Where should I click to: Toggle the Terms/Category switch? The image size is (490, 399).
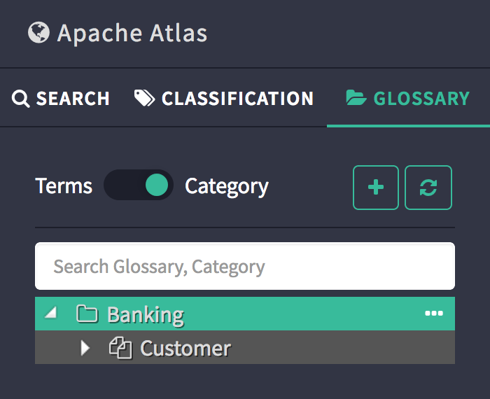[139, 185]
